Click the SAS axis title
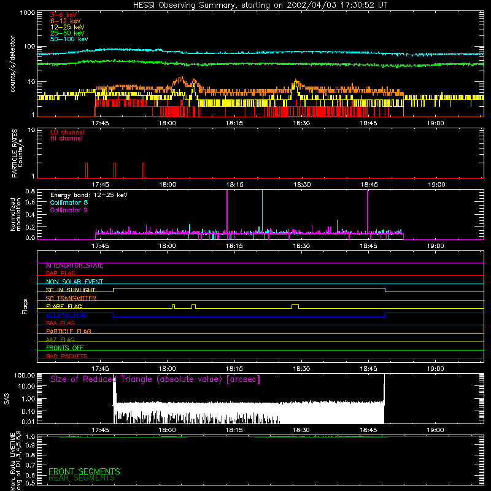The width and height of the screenshot is (491, 491). point(7,399)
